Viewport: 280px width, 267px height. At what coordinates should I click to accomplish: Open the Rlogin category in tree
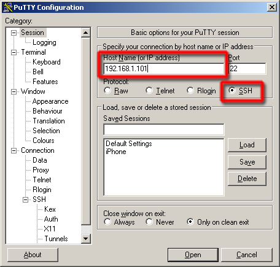pyautogui.click(x=42, y=190)
